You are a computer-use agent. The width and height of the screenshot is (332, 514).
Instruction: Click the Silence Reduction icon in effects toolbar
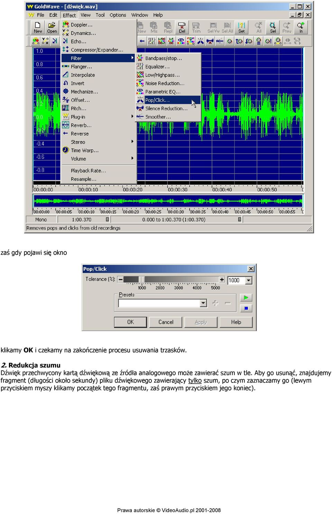pyautogui.click(x=210, y=41)
